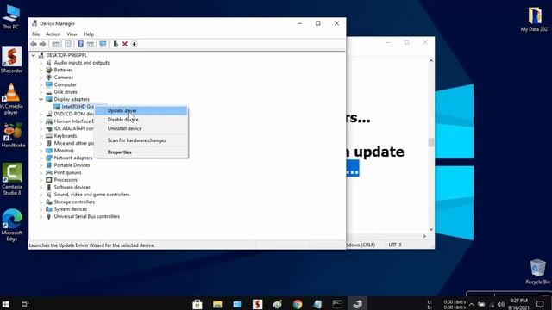This screenshot has height=310, width=552.
Task: Click the Back arrow in Device Manager toolbar
Action: [x=34, y=44]
